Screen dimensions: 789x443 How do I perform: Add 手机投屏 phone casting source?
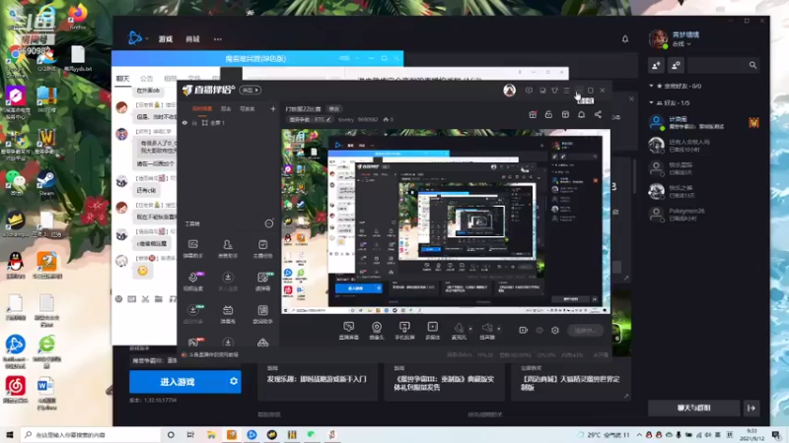click(404, 331)
